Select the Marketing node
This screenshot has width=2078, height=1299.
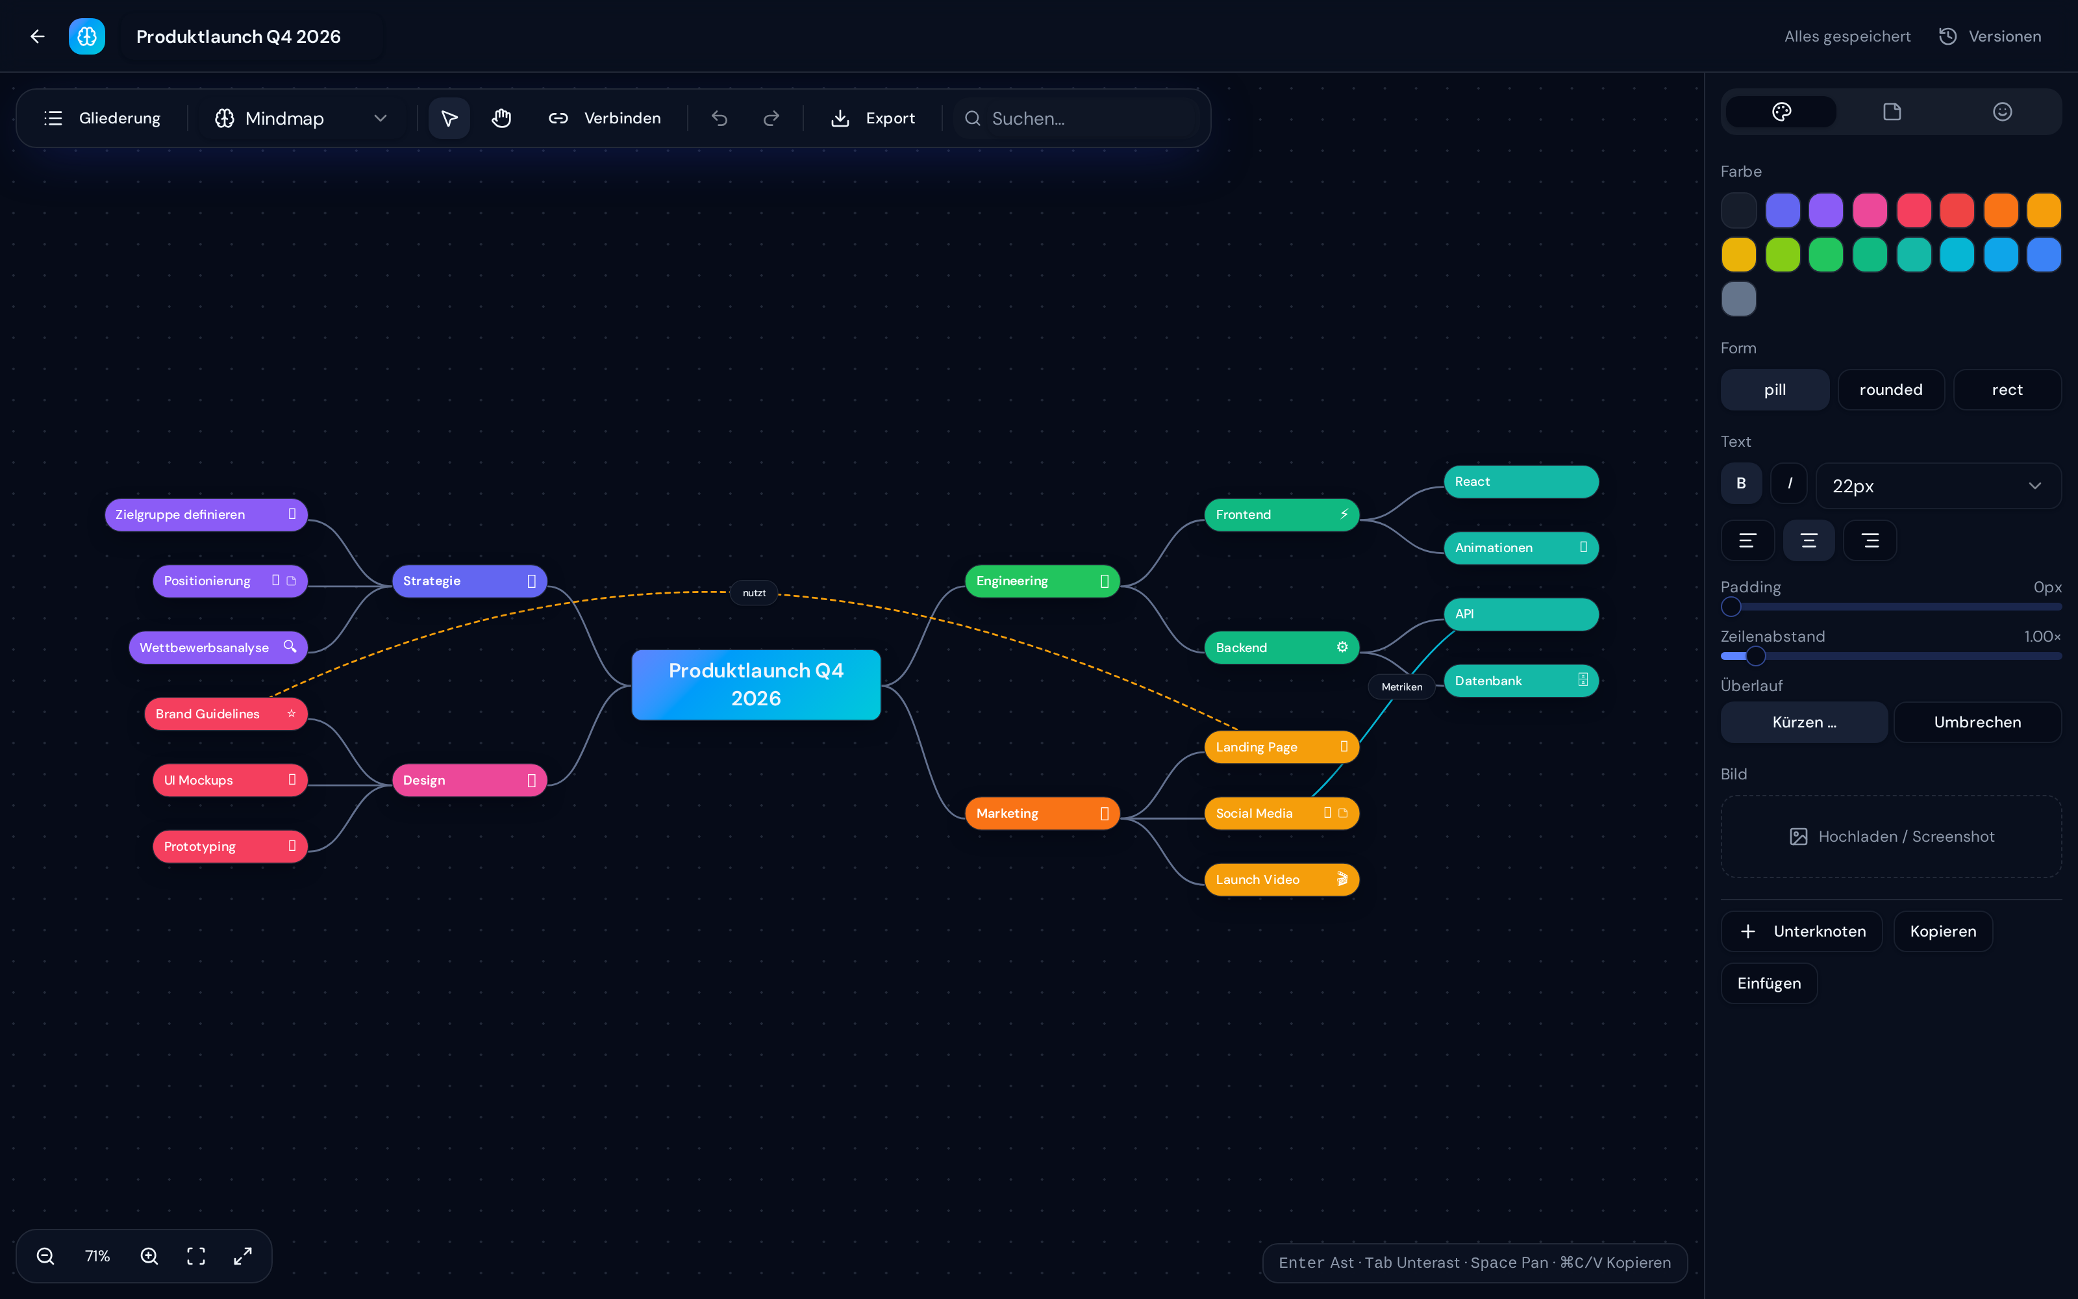tap(1042, 814)
